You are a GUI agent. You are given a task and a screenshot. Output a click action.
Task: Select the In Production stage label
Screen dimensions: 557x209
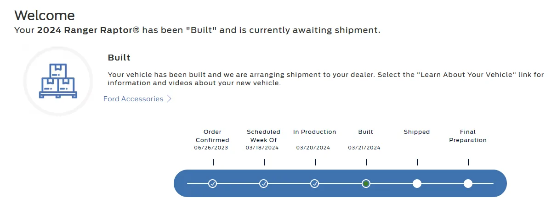[x=315, y=132]
